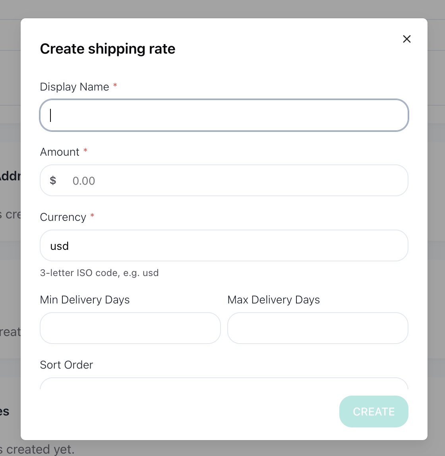
Task: Click the Sort Order input box
Action: [x=224, y=384]
